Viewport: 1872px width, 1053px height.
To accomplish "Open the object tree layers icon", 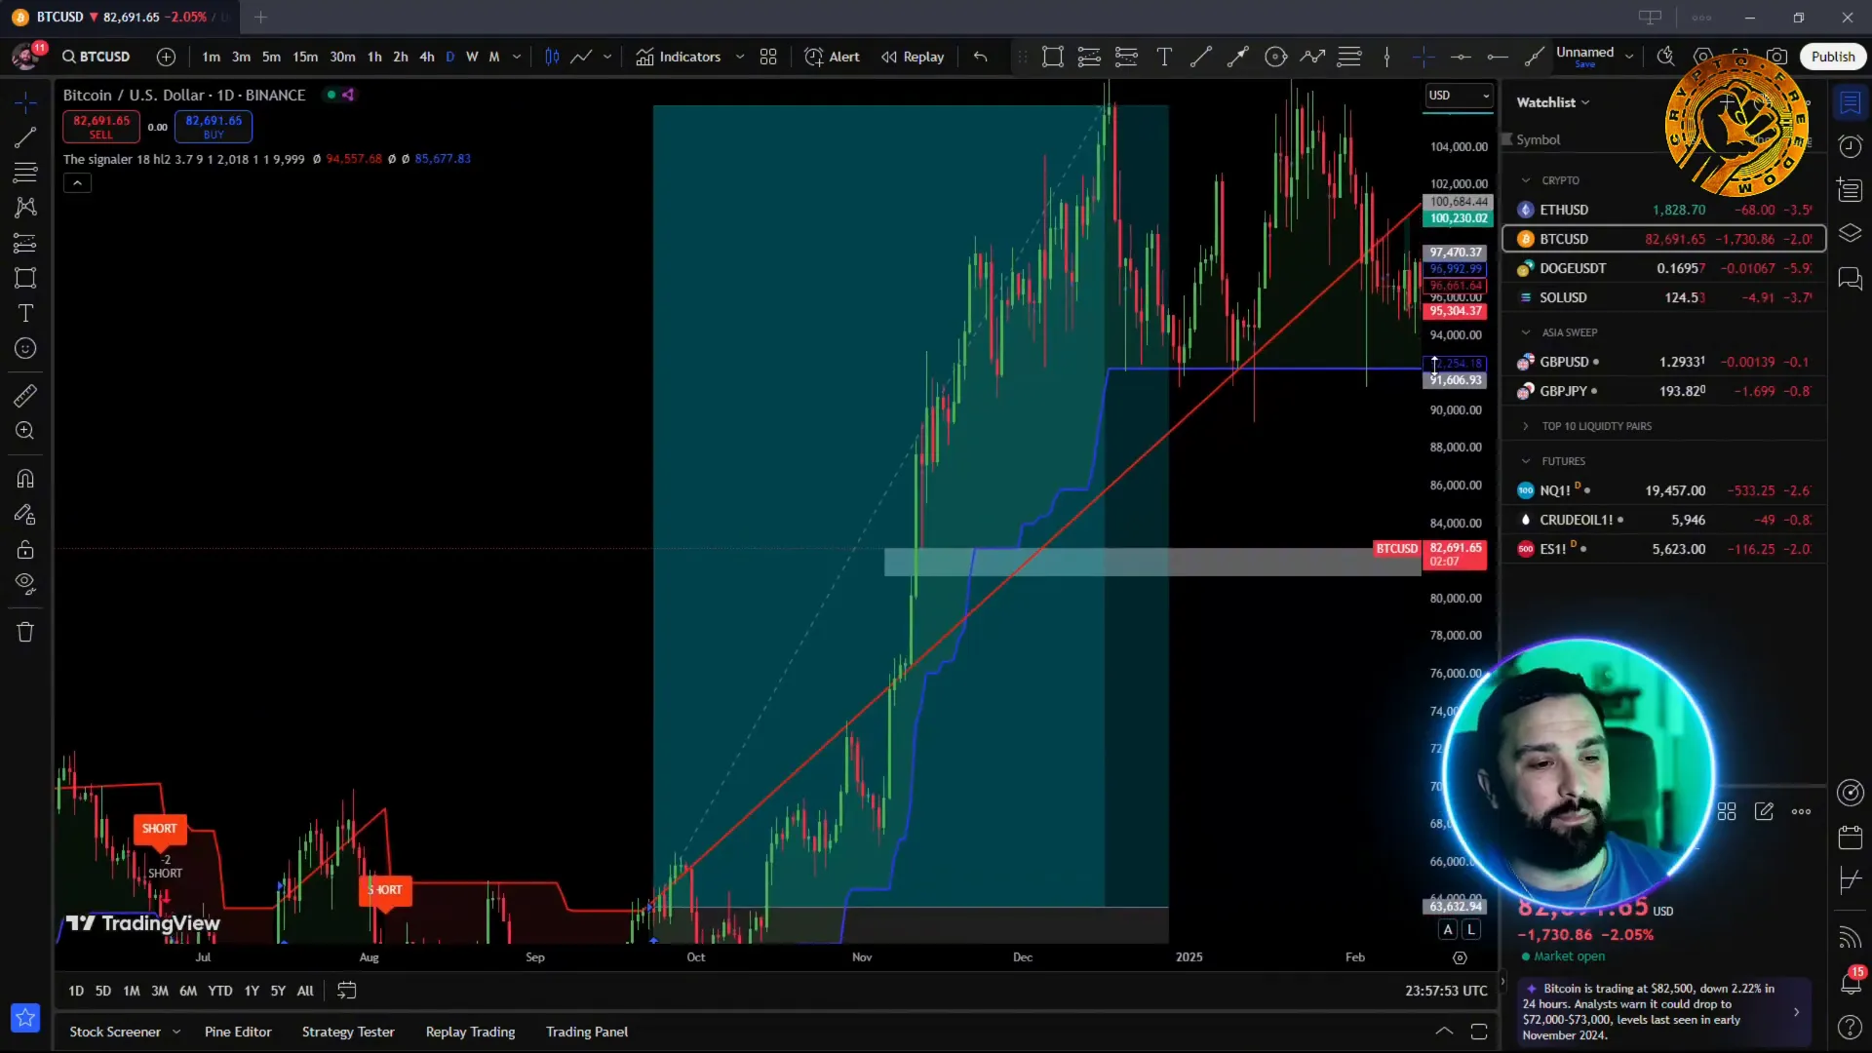I will pyautogui.click(x=1850, y=234).
